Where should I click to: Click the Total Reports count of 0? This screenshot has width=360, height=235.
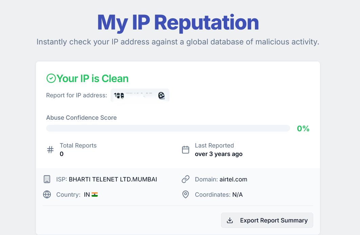click(x=61, y=154)
